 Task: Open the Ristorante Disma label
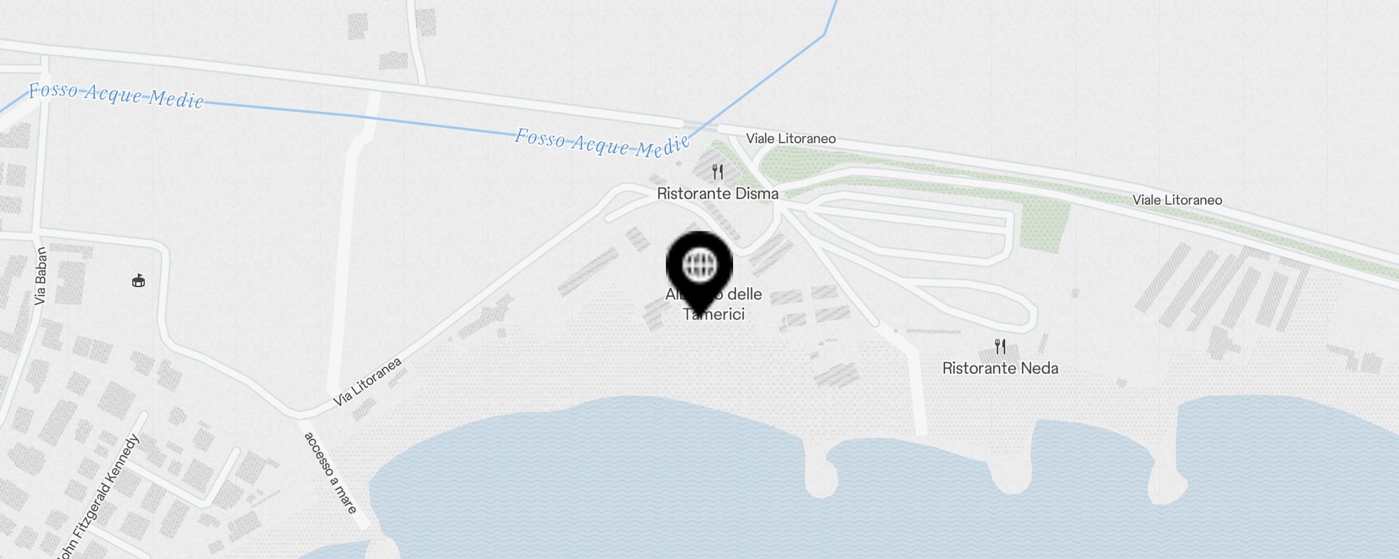click(718, 194)
